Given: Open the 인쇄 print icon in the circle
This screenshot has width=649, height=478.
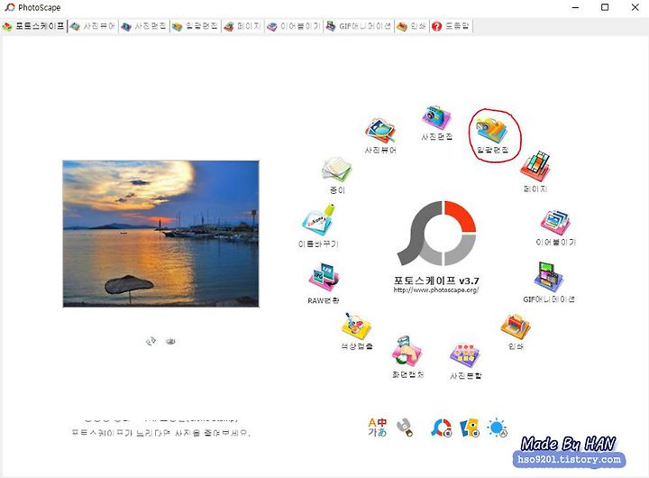Looking at the screenshot, I should point(516,332).
